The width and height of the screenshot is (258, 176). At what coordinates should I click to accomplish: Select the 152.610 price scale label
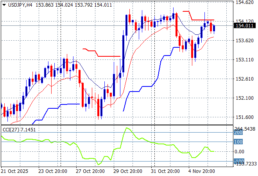tap(245, 79)
